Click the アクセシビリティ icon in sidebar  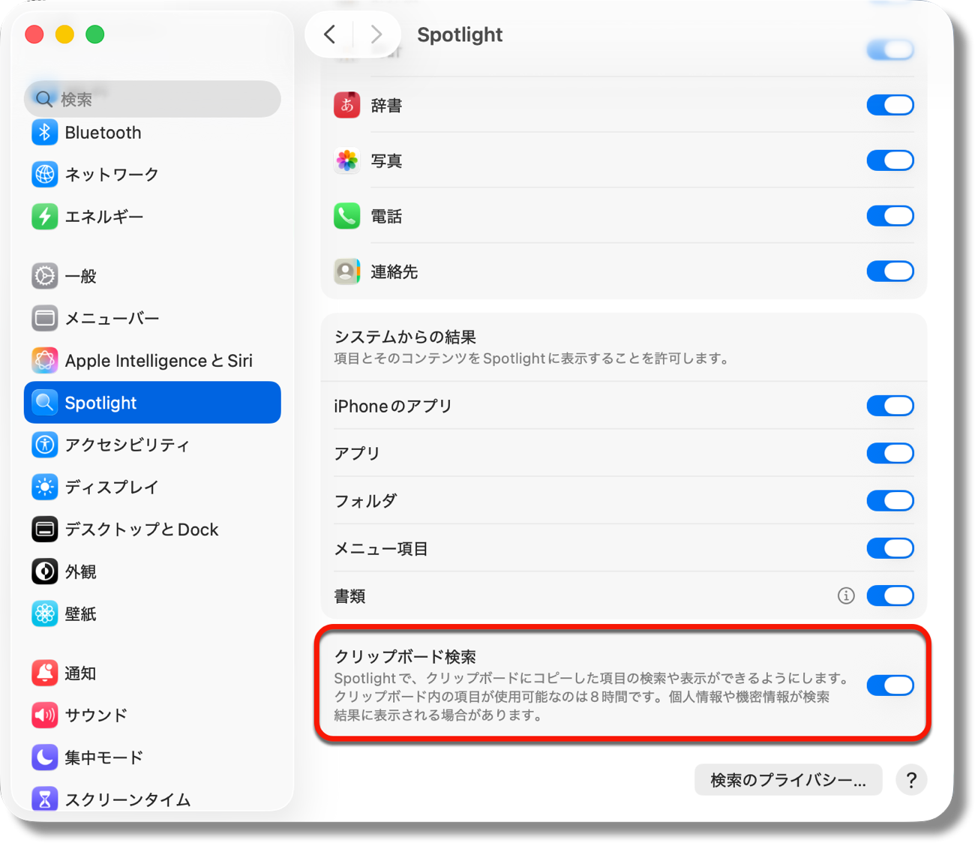[x=44, y=445]
